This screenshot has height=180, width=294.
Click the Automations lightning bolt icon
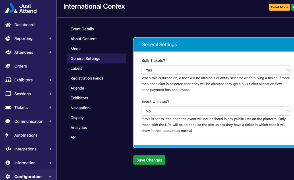click(x=7, y=135)
